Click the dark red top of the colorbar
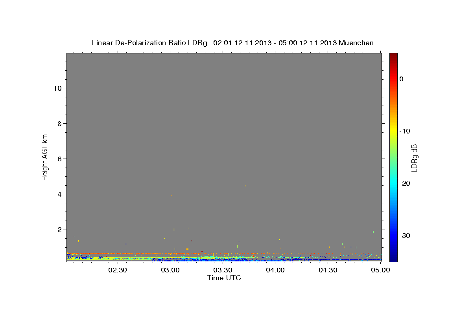472x314 pixels. click(393, 57)
